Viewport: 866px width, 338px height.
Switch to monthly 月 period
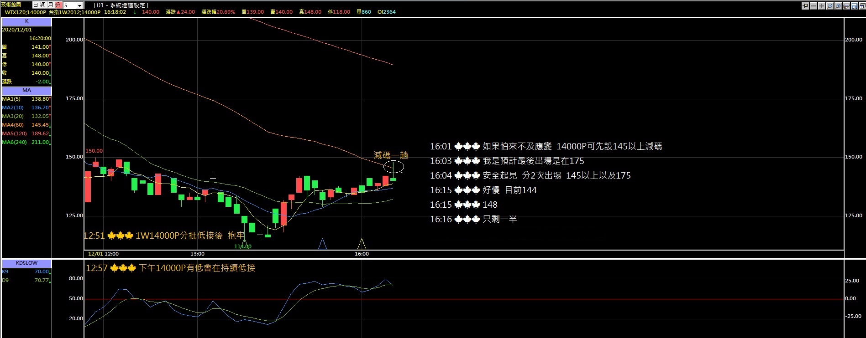click(x=50, y=5)
